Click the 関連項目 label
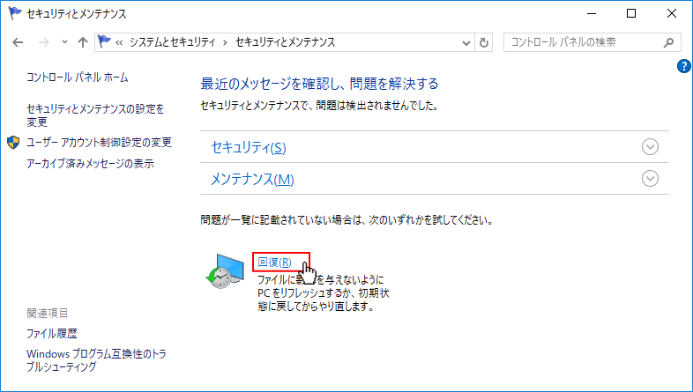The image size is (693, 392). pyautogui.click(x=48, y=313)
